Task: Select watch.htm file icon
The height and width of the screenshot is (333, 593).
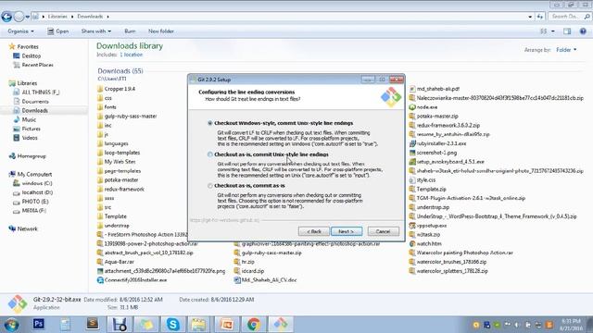Action: click(x=412, y=244)
